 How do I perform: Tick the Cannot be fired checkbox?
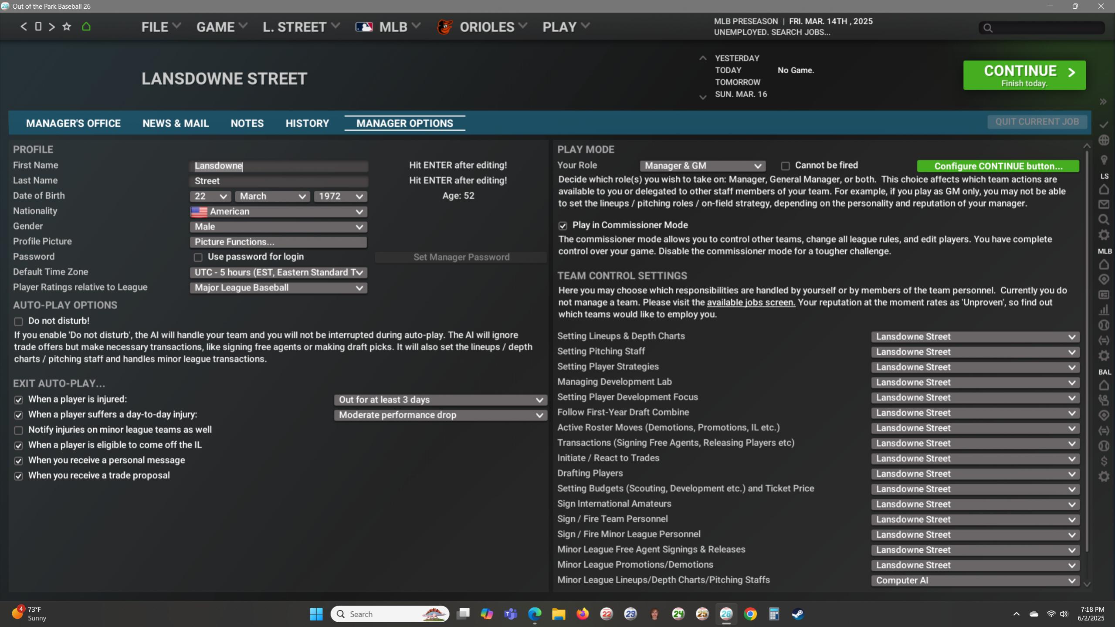[x=785, y=166]
